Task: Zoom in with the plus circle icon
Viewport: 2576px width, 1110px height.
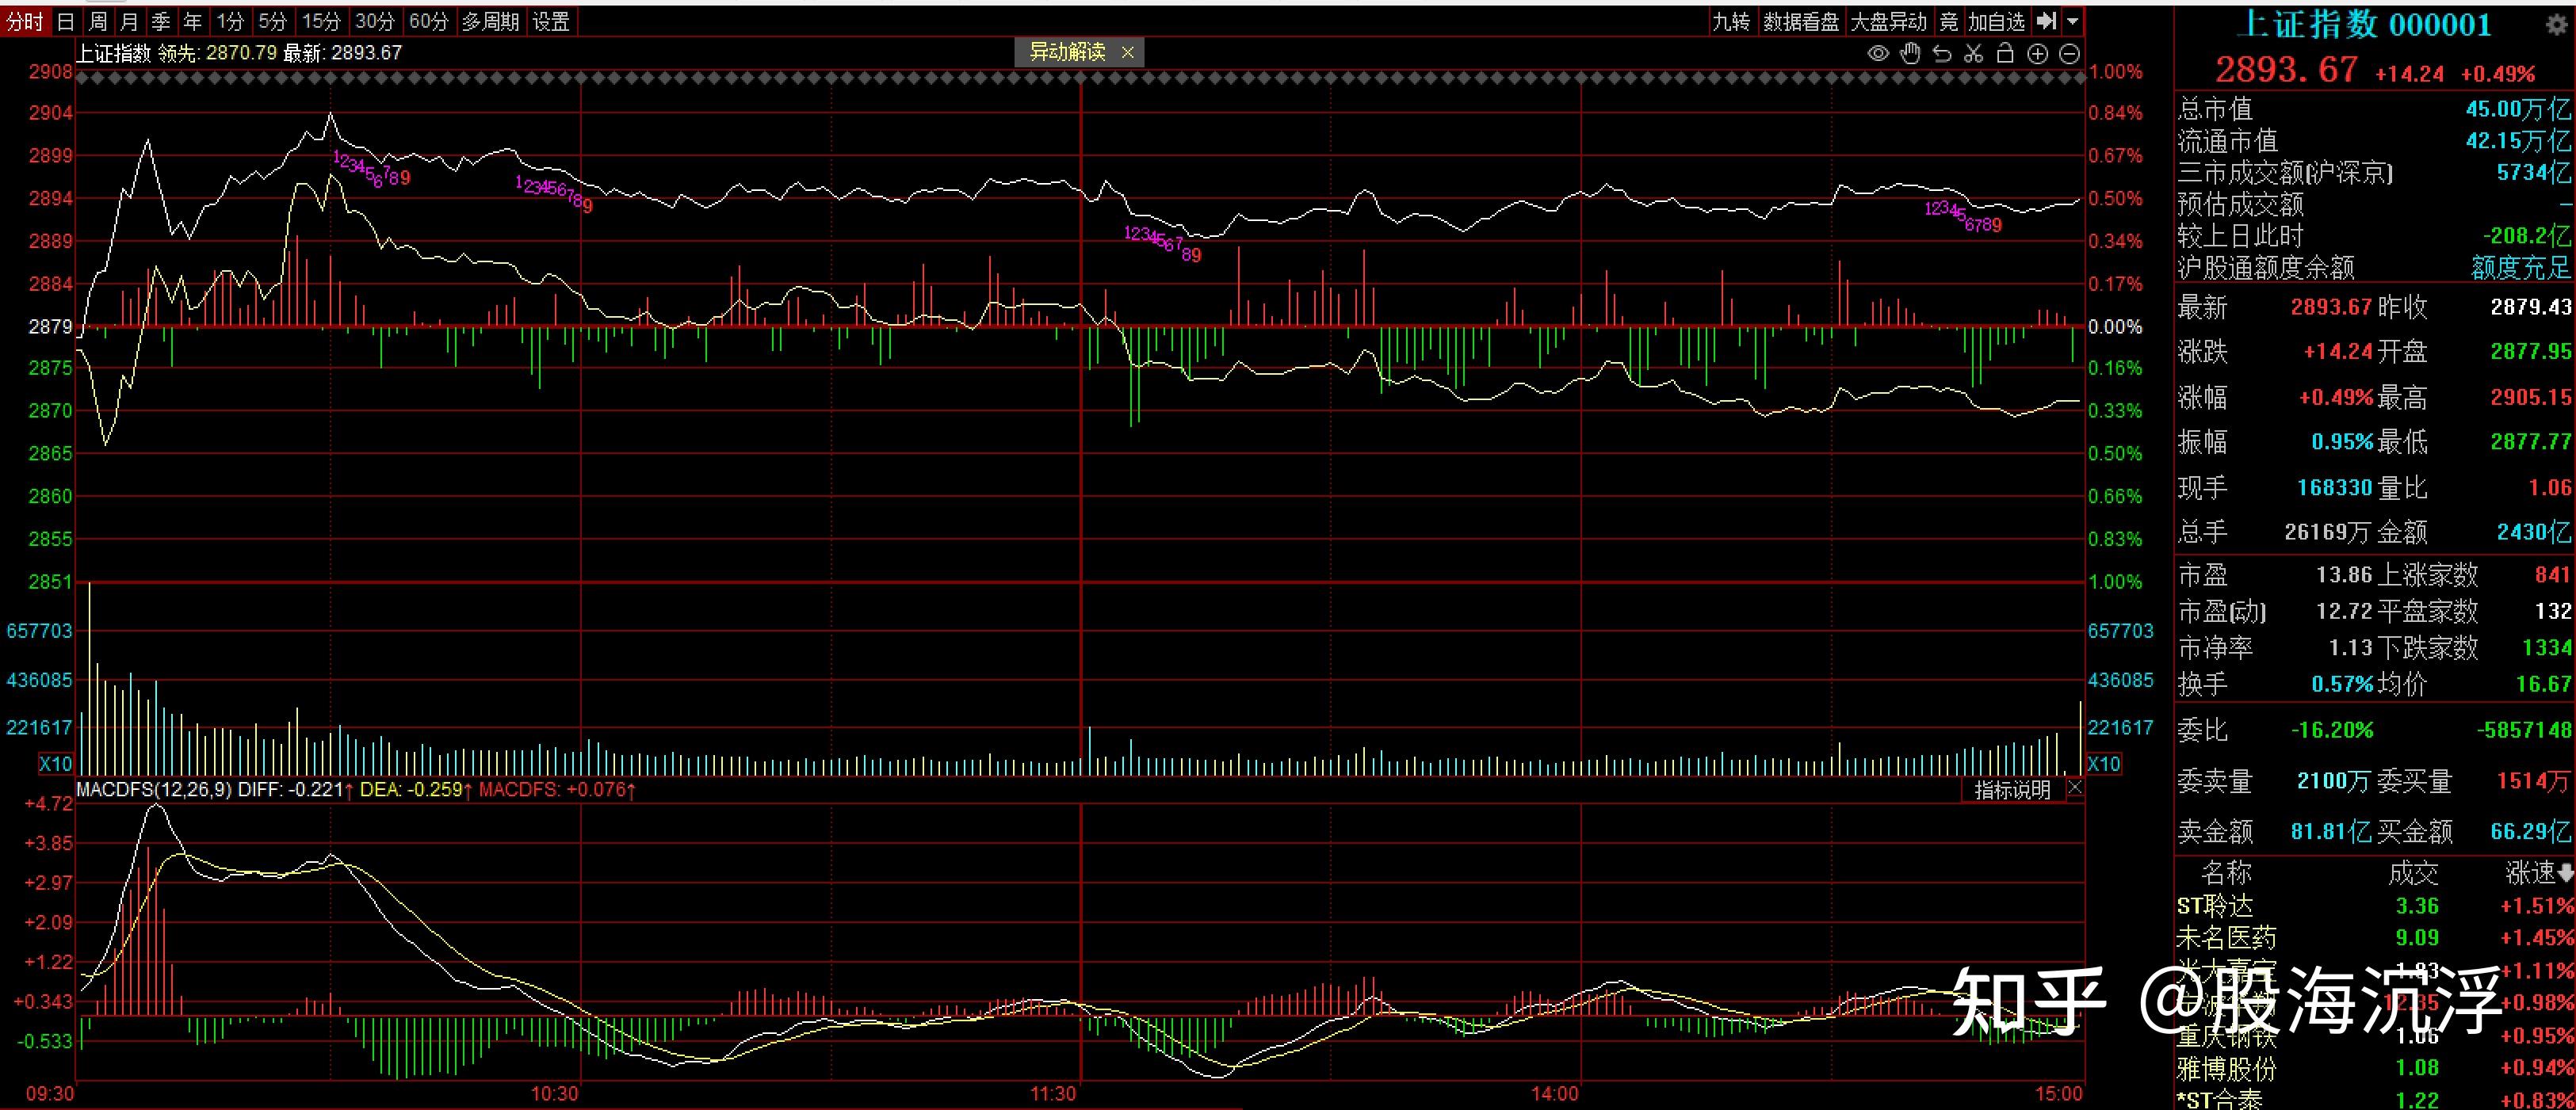Action: [x=2037, y=54]
